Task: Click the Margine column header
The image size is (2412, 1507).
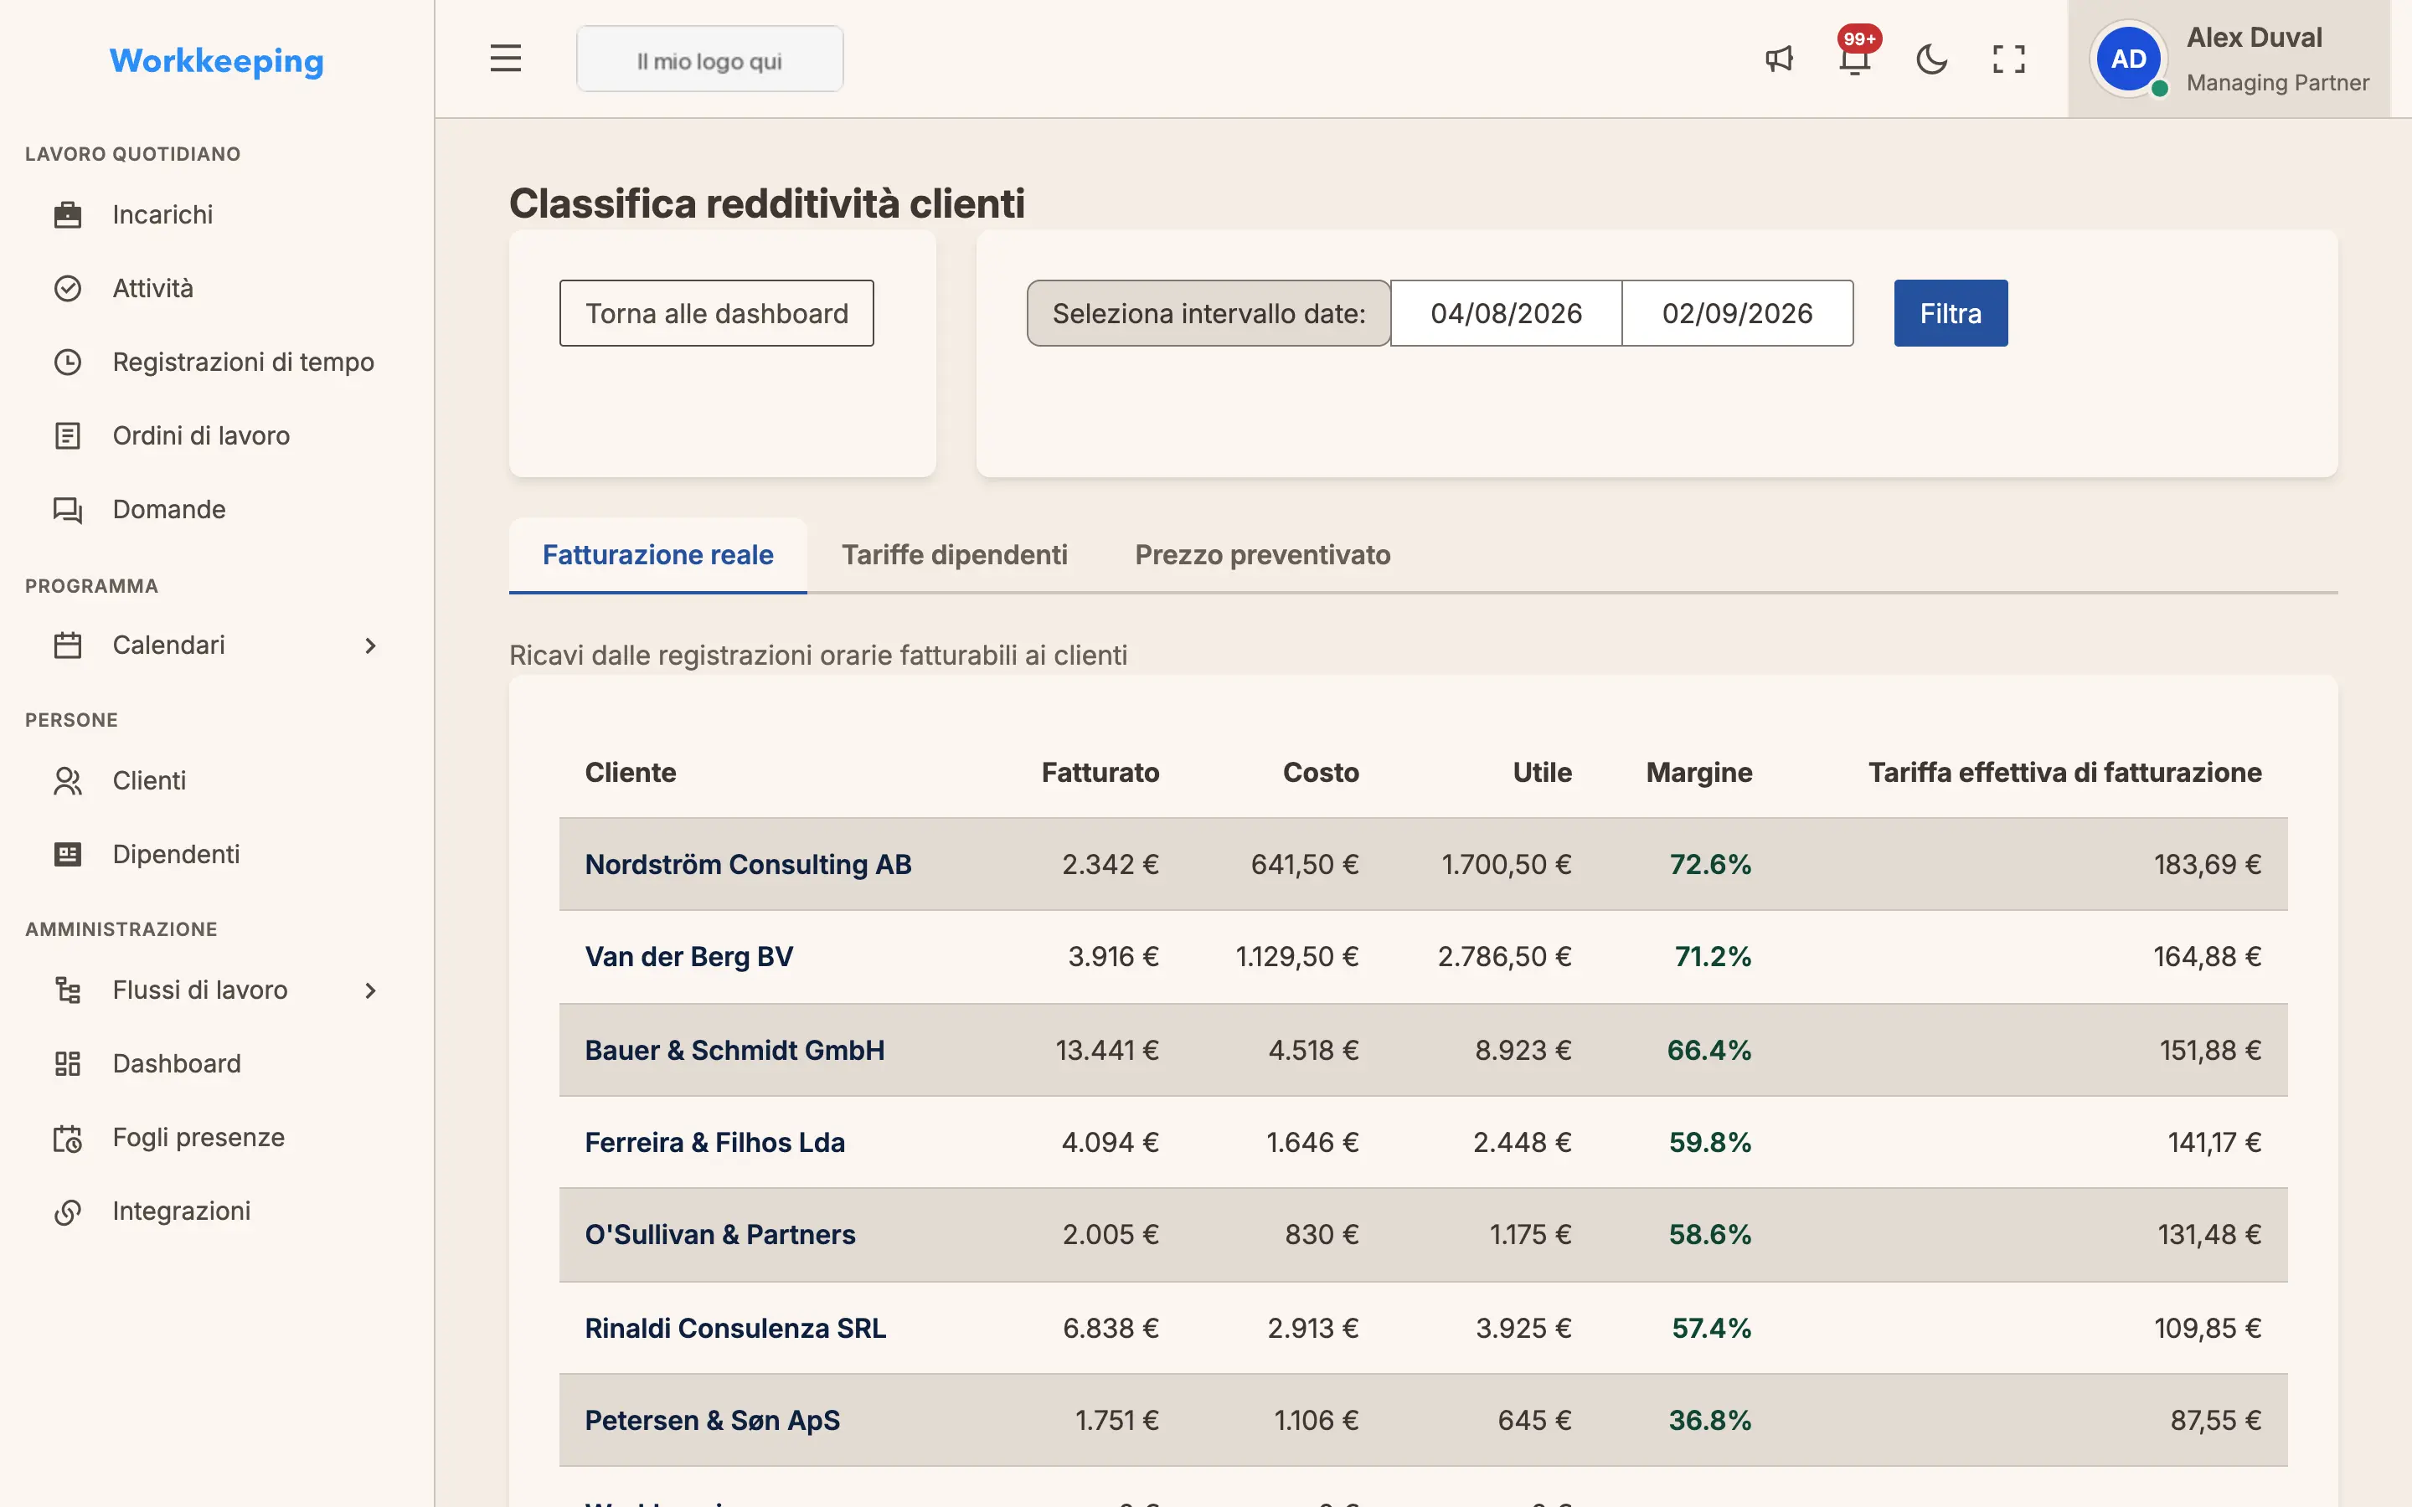Action: (x=1698, y=773)
